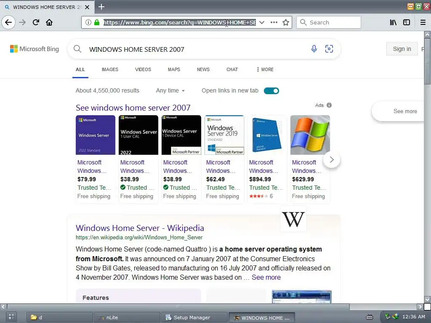Select the ALL results tab

80,69
